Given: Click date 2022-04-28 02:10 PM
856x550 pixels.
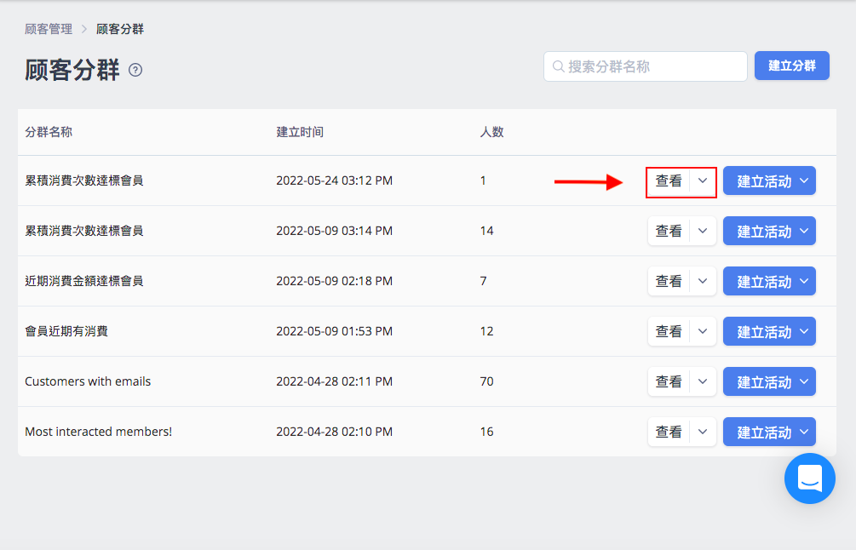Looking at the screenshot, I should 334,432.
